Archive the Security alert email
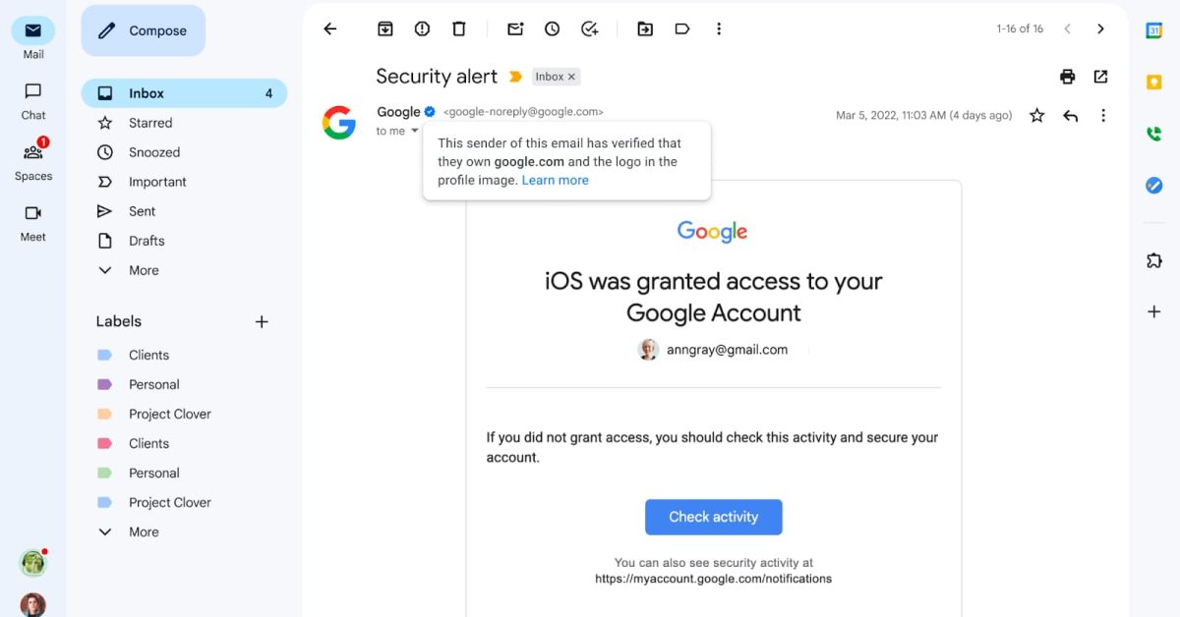Image resolution: width=1180 pixels, height=617 pixels. 384,28
